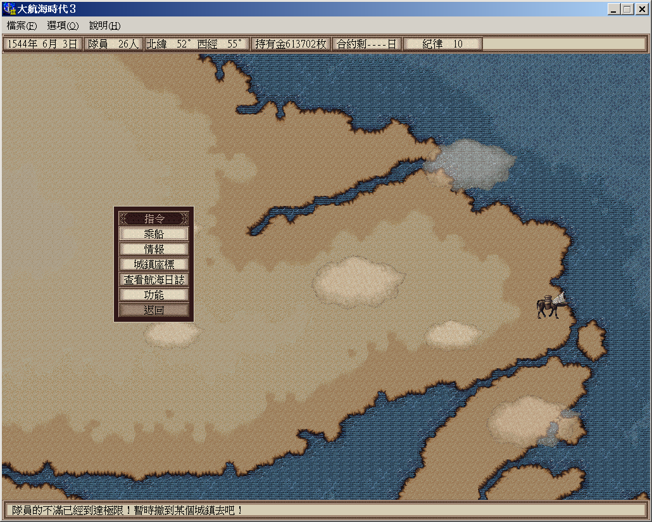
Task: Click the date display 1544年 6月 3日
Action: (x=42, y=44)
